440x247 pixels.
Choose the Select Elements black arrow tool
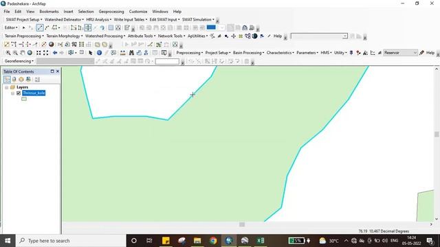90,53
